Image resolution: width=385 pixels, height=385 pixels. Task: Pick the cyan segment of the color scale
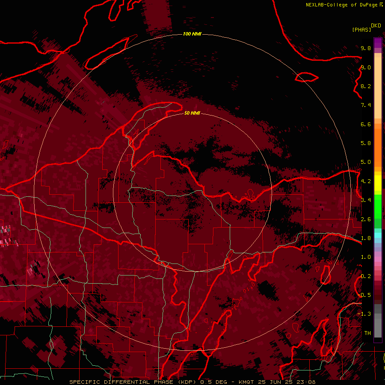(378, 235)
